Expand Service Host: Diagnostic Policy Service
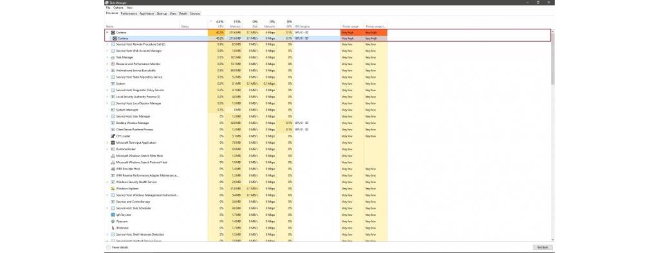The width and height of the screenshot is (659, 253). point(107,90)
